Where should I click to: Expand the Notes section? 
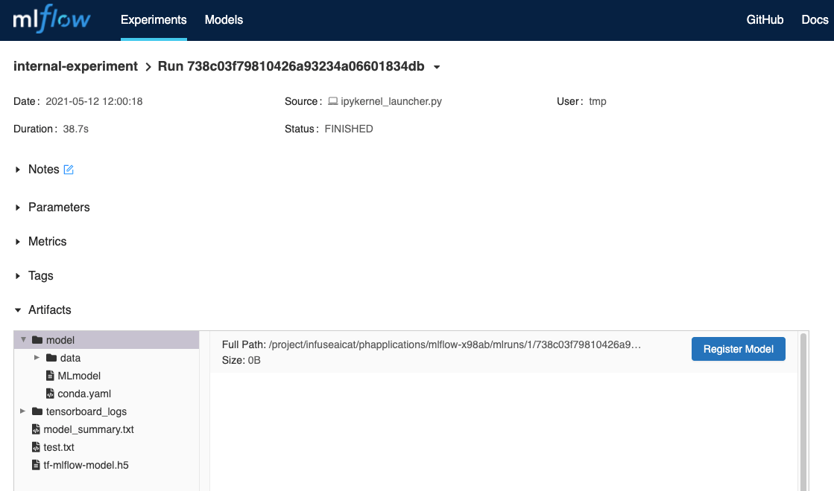point(18,170)
